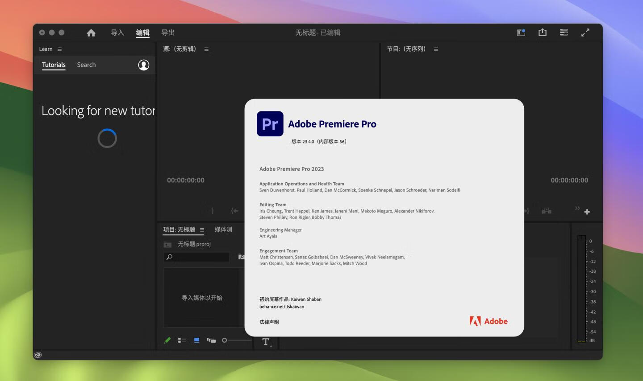Switch project panel to icon view
This screenshot has width=643, height=381.
tap(196, 340)
